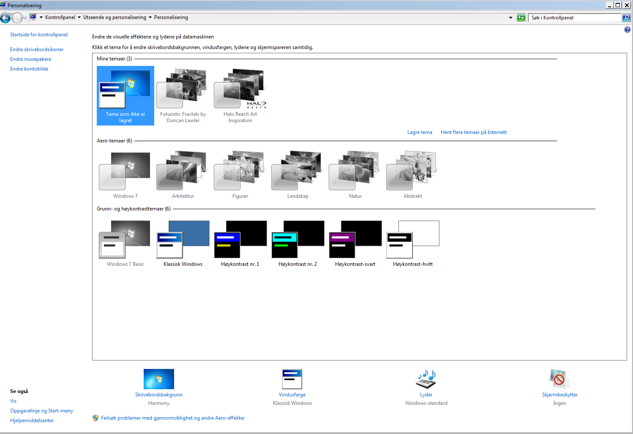Click Feilsøk problemer med gjennomsiktighet link

173,418
